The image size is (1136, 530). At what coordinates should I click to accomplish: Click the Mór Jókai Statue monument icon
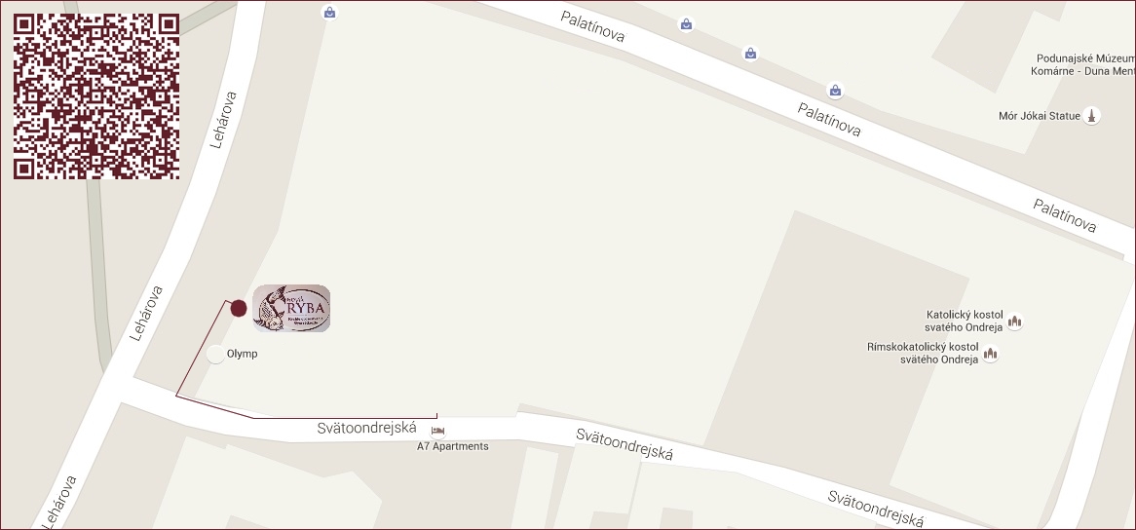coord(1092,116)
